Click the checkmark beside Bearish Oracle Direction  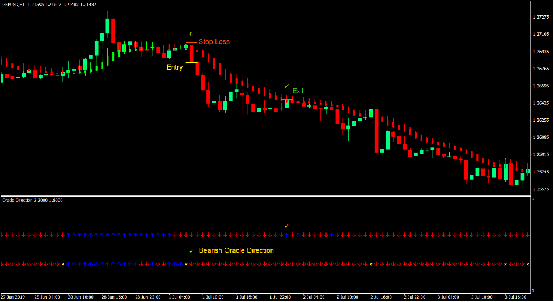click(x=192, y=251)
